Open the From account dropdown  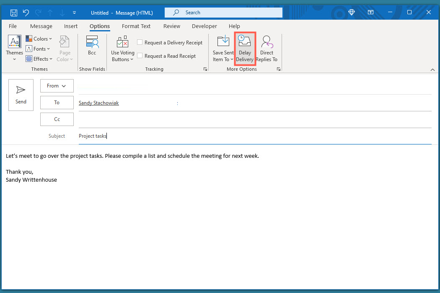coord(57,86)
